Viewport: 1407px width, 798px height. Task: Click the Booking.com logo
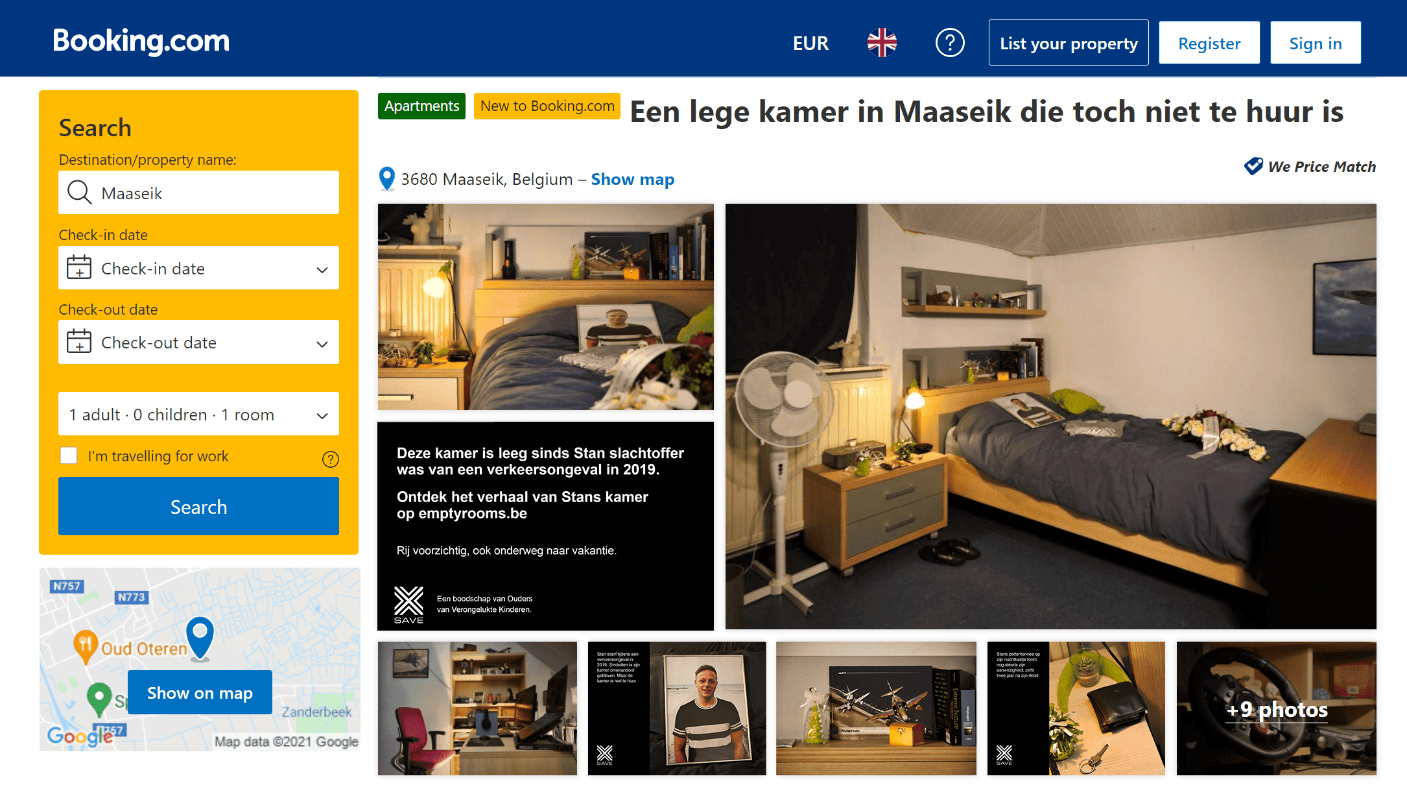point(141,41)
